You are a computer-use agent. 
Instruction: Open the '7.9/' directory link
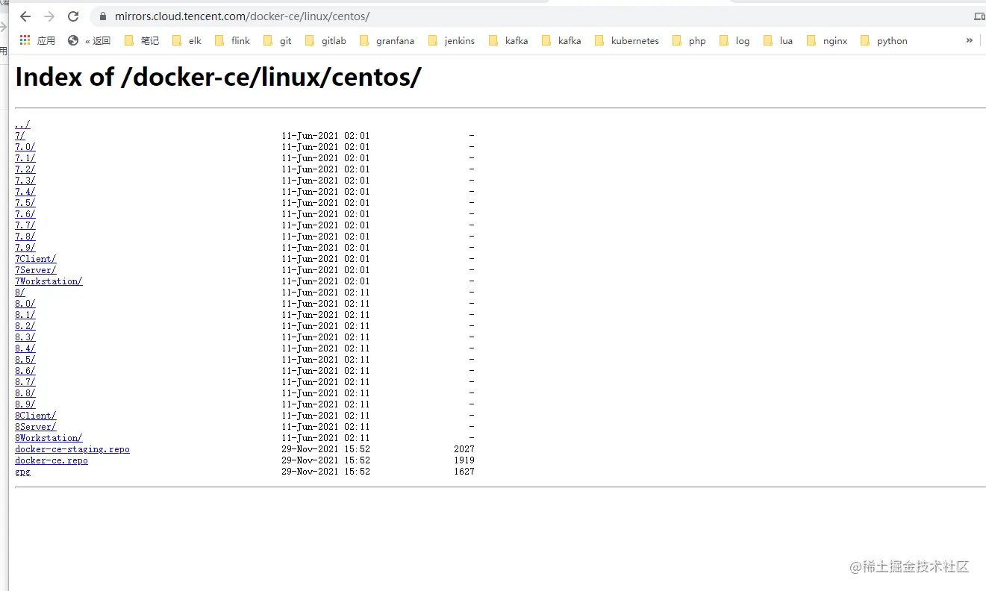coord(25,248)
